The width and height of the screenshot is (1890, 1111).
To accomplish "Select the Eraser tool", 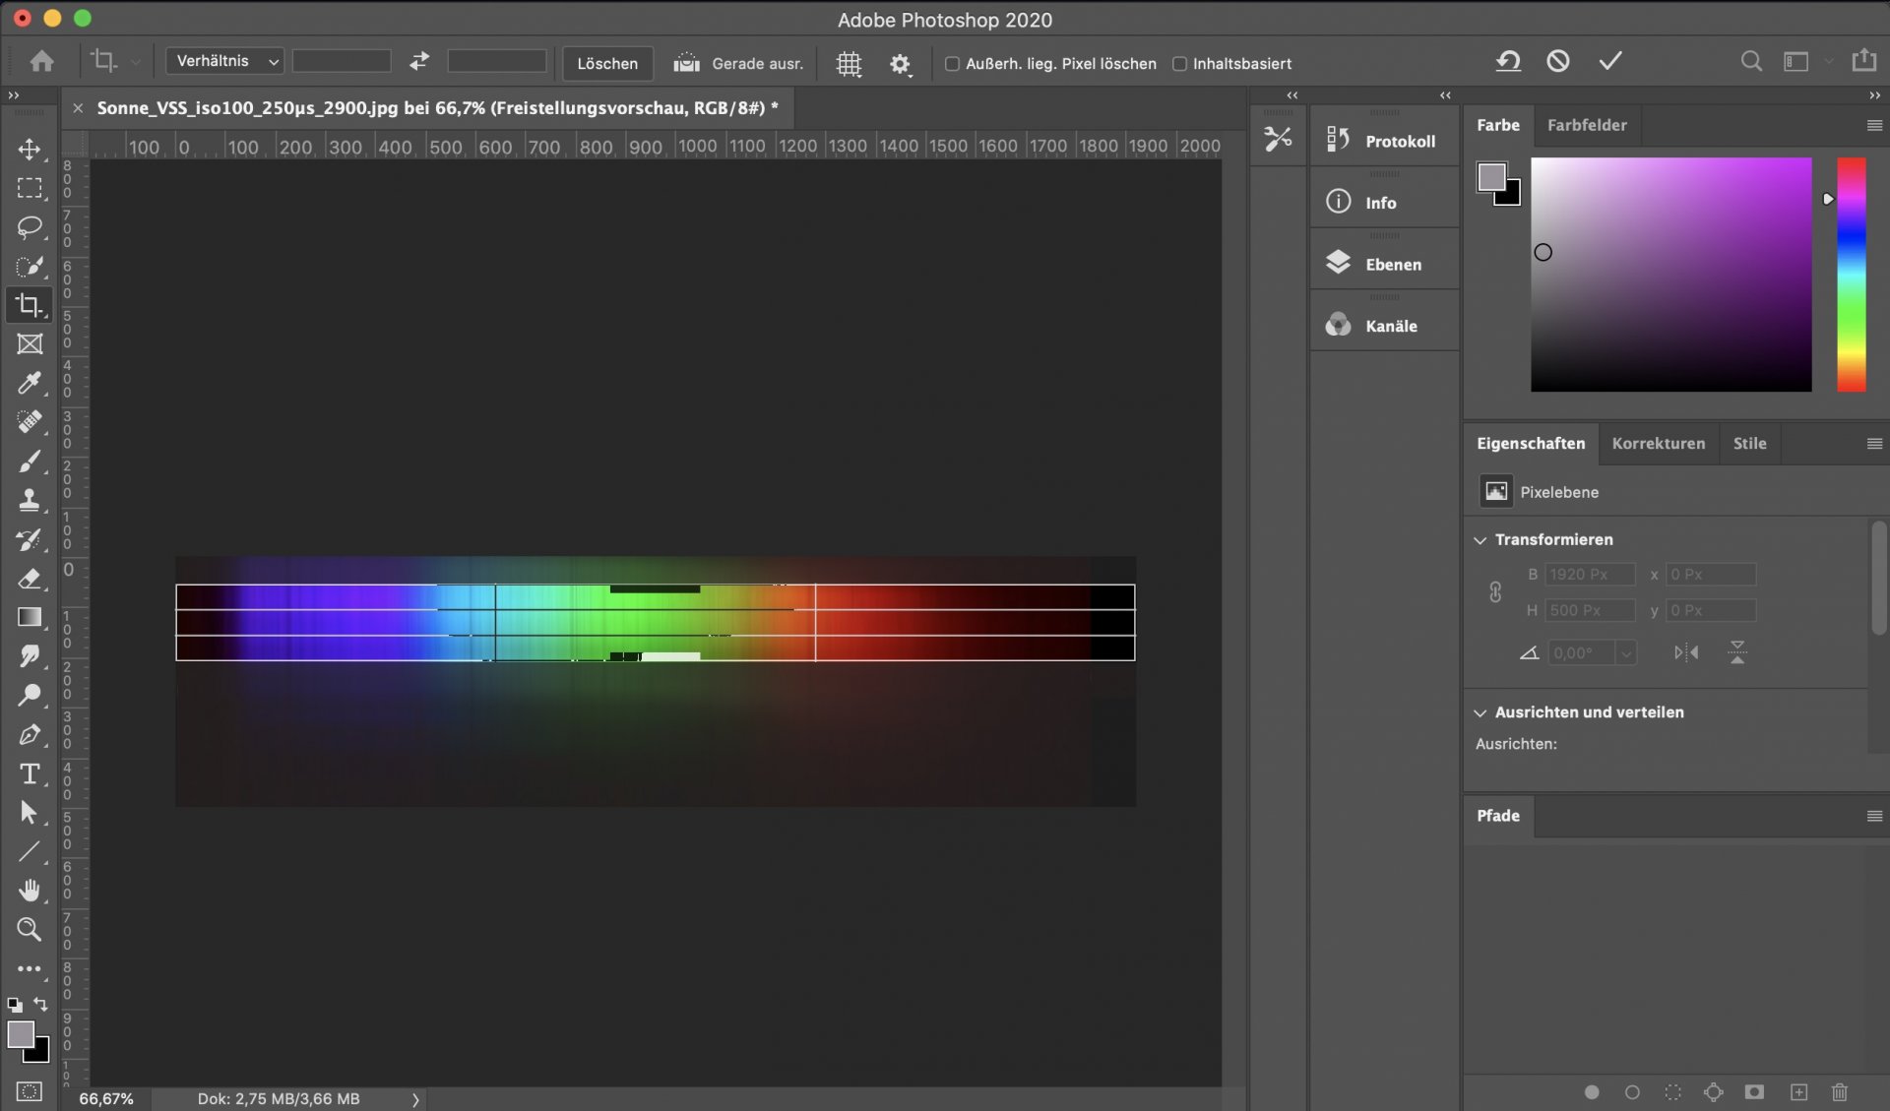I will pos(30,579).
